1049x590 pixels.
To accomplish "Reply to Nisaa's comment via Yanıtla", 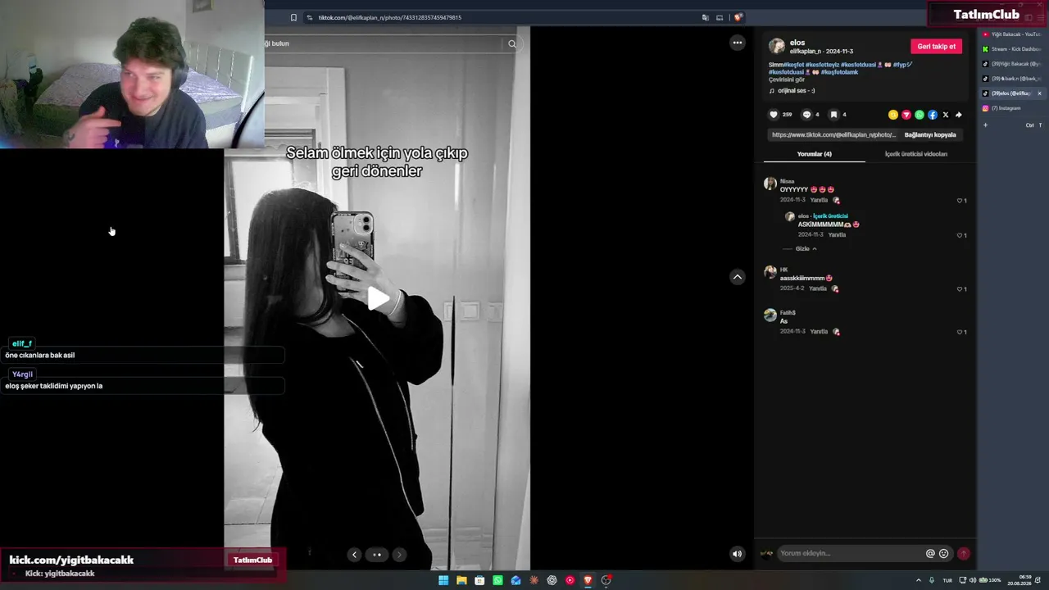I will coord(819,200).
